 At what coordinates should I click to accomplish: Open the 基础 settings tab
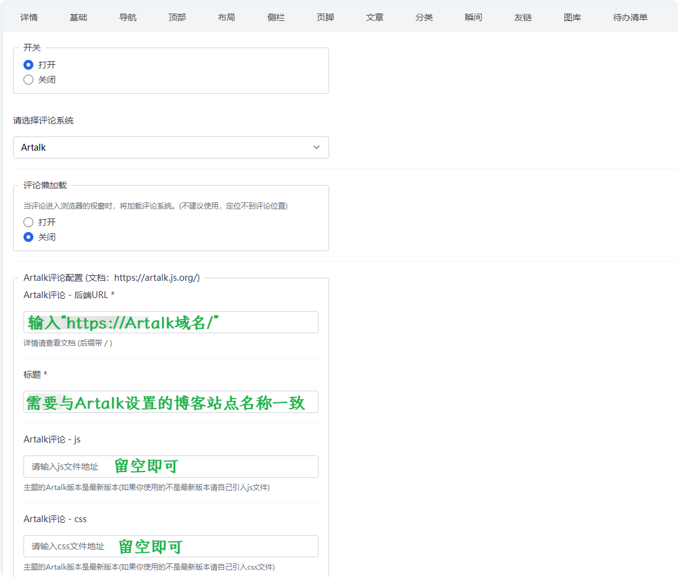pos(78,17)
